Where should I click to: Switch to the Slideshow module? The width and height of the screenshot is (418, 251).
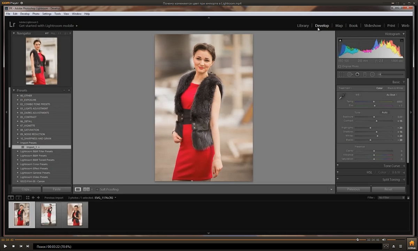click(372, 25)
